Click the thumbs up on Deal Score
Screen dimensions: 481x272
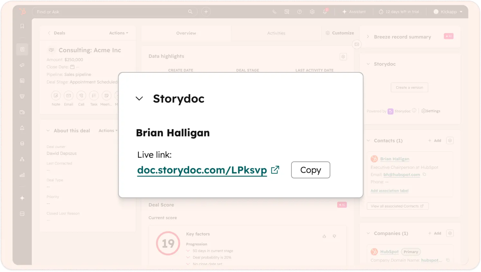coord(324,236)
